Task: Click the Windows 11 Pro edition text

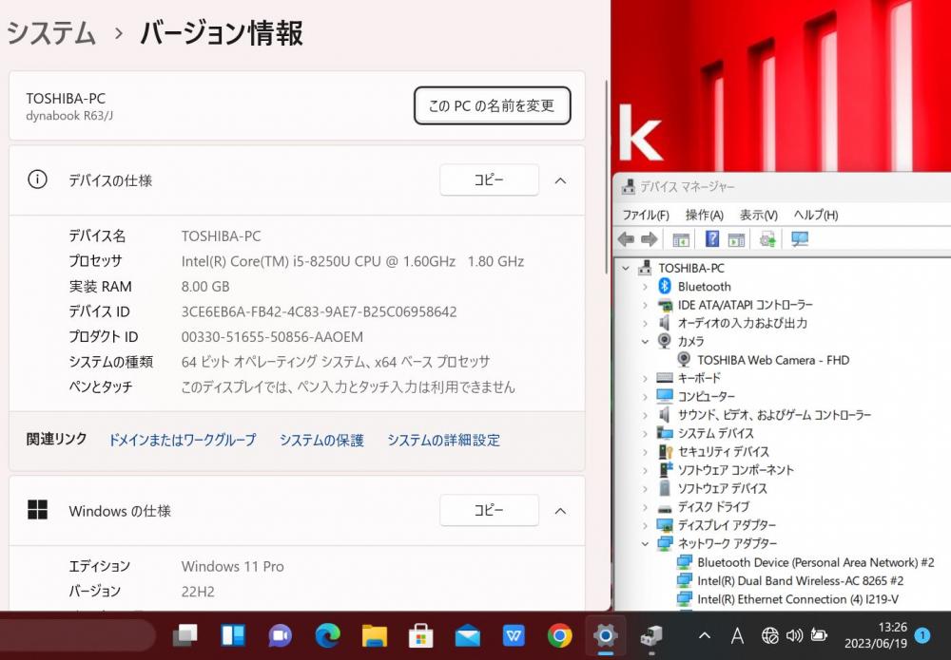Action: pyautogui.click(x=232, y=567)
